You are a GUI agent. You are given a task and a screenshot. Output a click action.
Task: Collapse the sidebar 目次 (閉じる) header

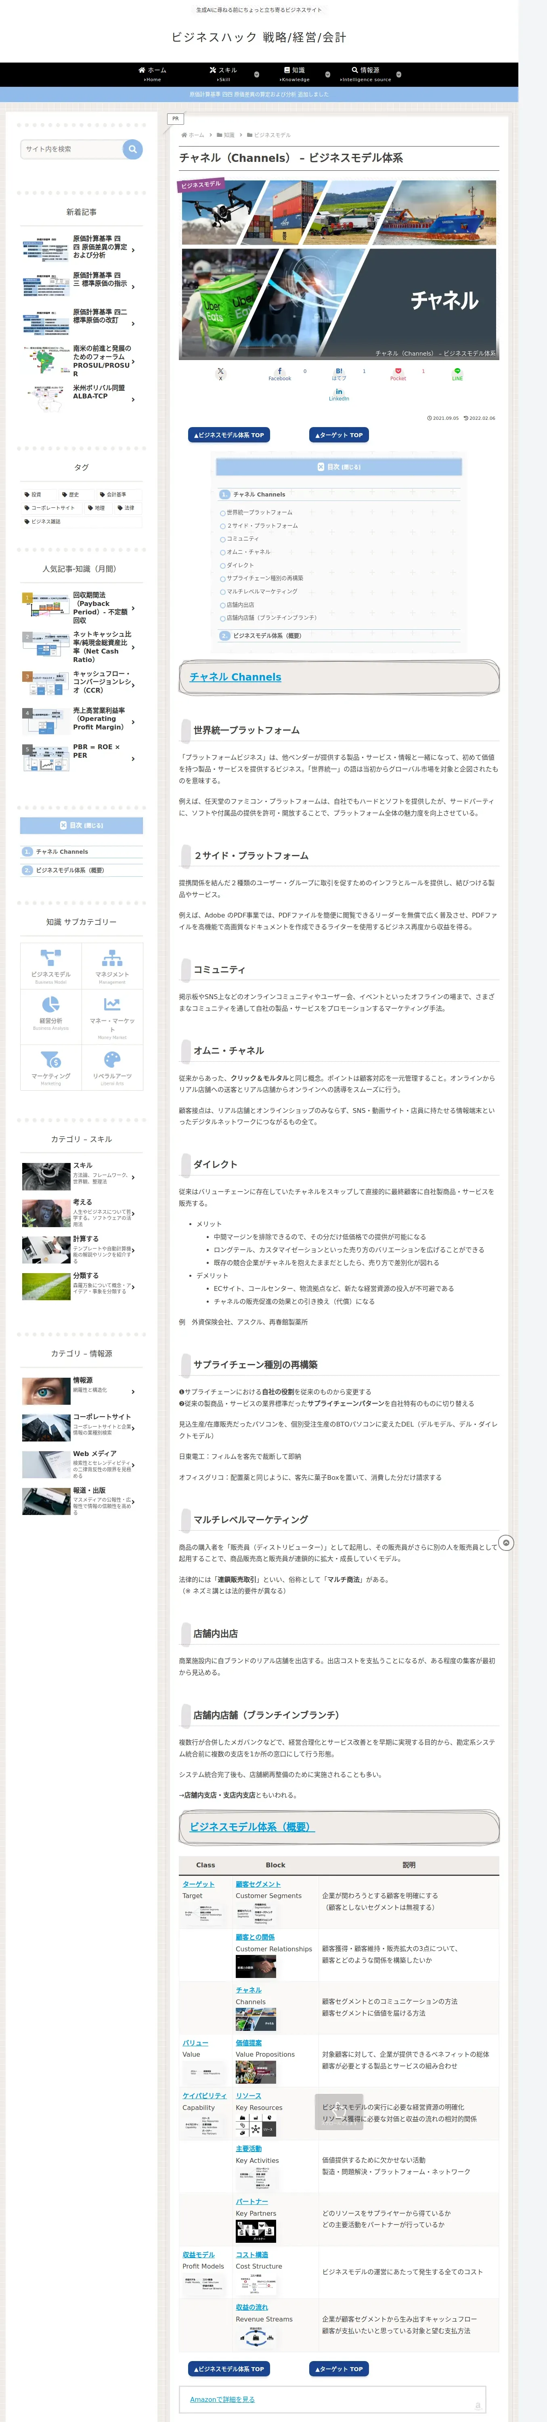(x=82, y=825)
